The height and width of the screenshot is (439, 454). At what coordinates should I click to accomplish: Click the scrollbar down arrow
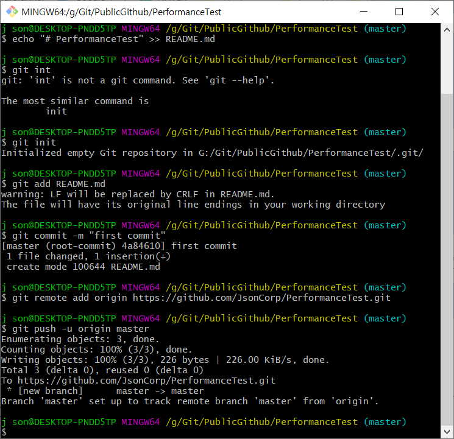point(447,432)
